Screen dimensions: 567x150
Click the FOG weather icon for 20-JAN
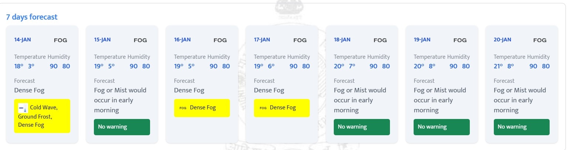click(540, 40)
